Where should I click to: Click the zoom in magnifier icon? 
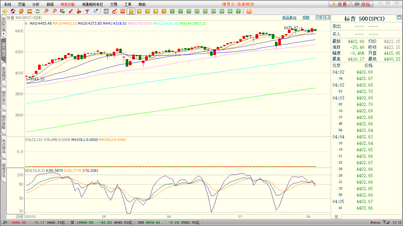[x=46, y=11]
